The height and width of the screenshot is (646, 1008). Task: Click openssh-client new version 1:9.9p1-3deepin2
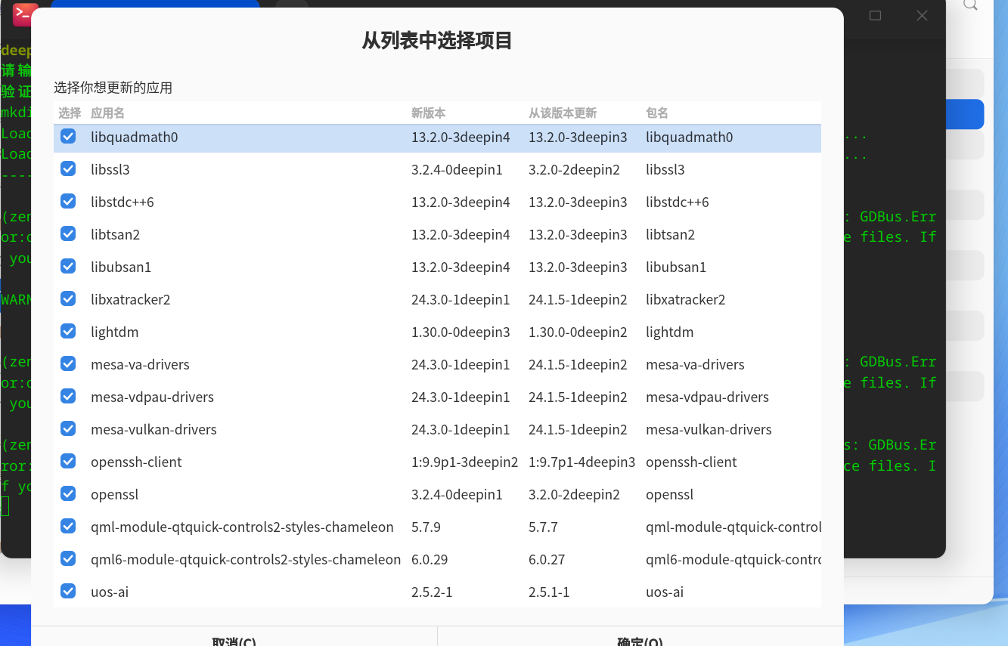click(x=464, y=462)
